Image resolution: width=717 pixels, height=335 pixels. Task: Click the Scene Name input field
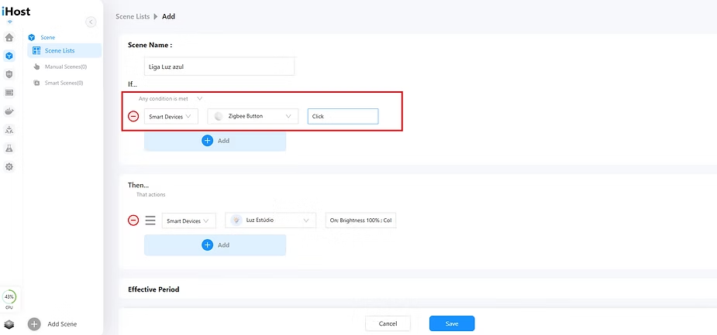tap(219, 67)
